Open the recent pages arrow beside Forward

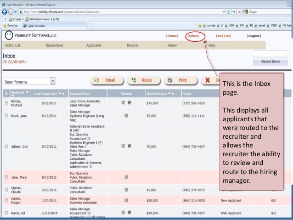coord(16,12)
